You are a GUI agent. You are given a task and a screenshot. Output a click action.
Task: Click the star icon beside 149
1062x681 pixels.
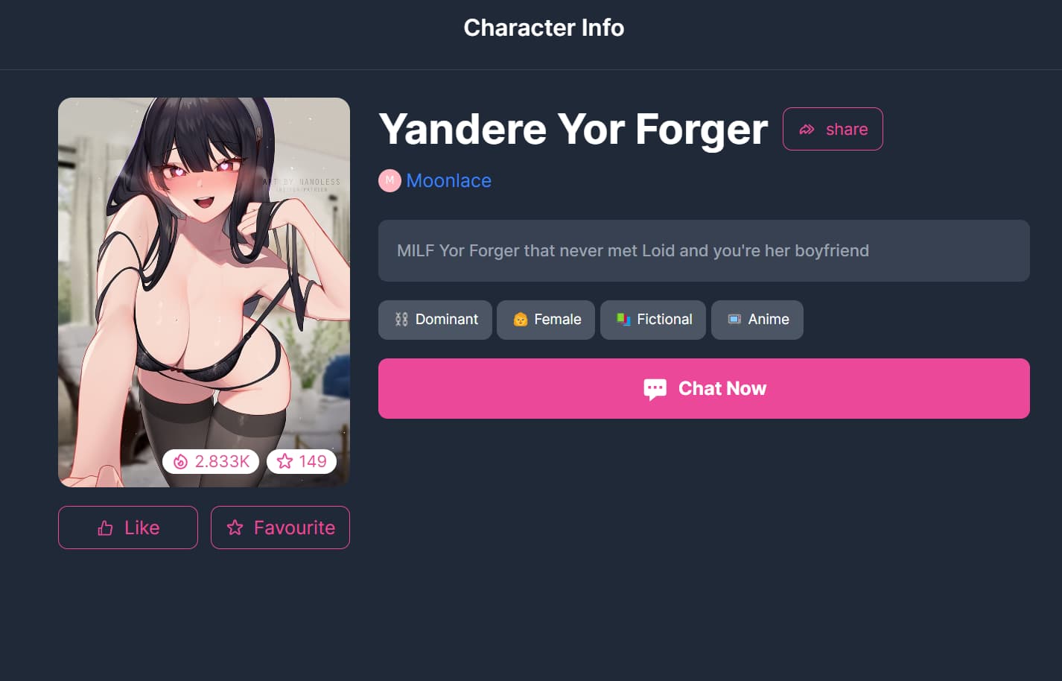point(284,462)
